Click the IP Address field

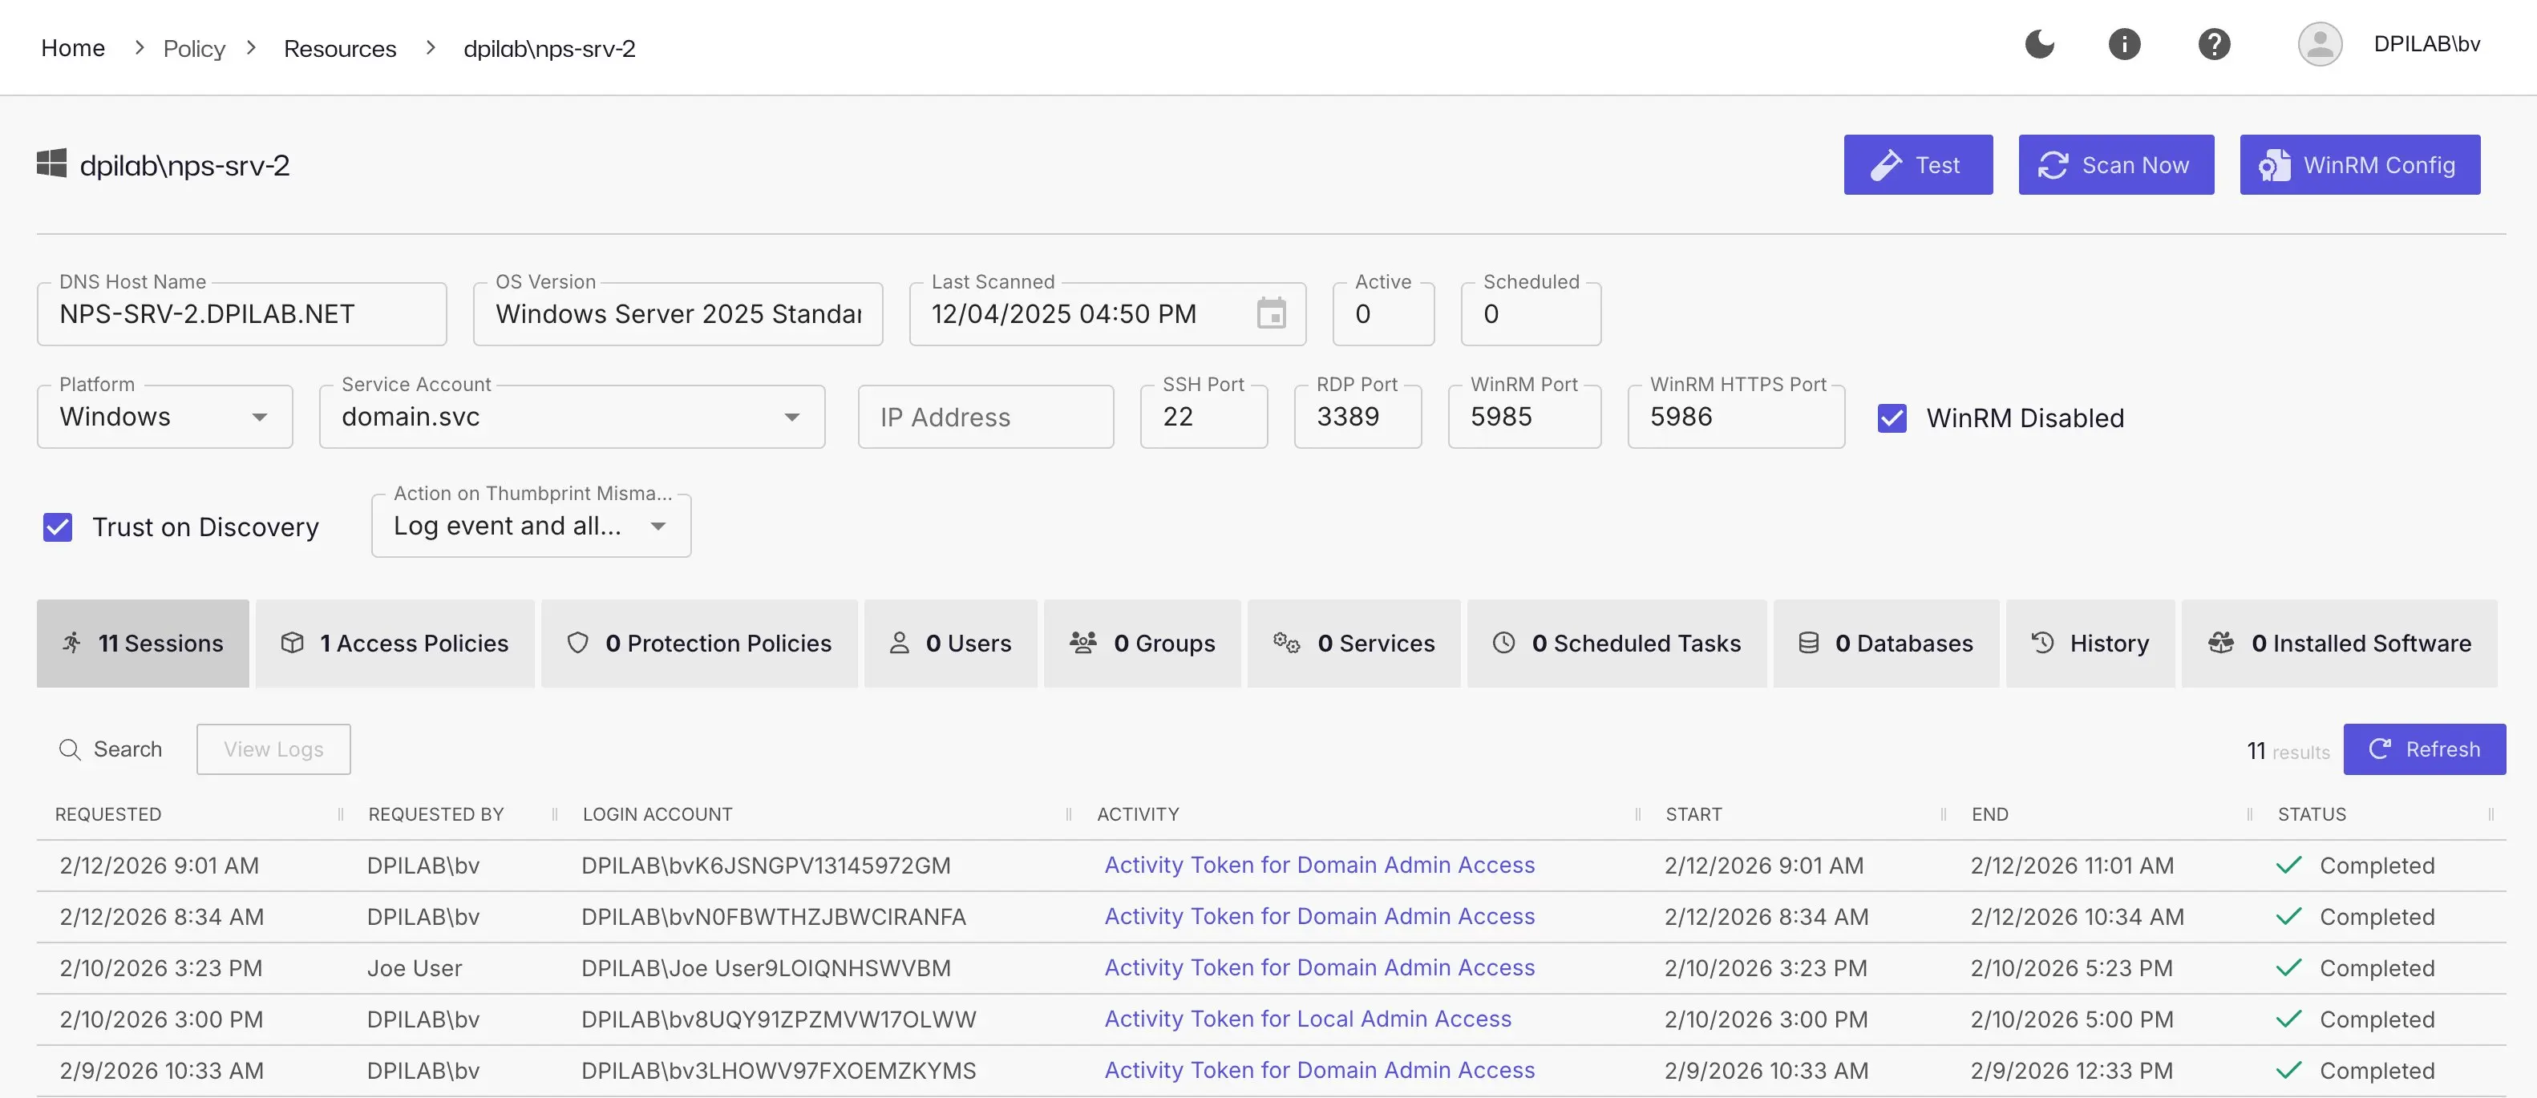point(985,417)
